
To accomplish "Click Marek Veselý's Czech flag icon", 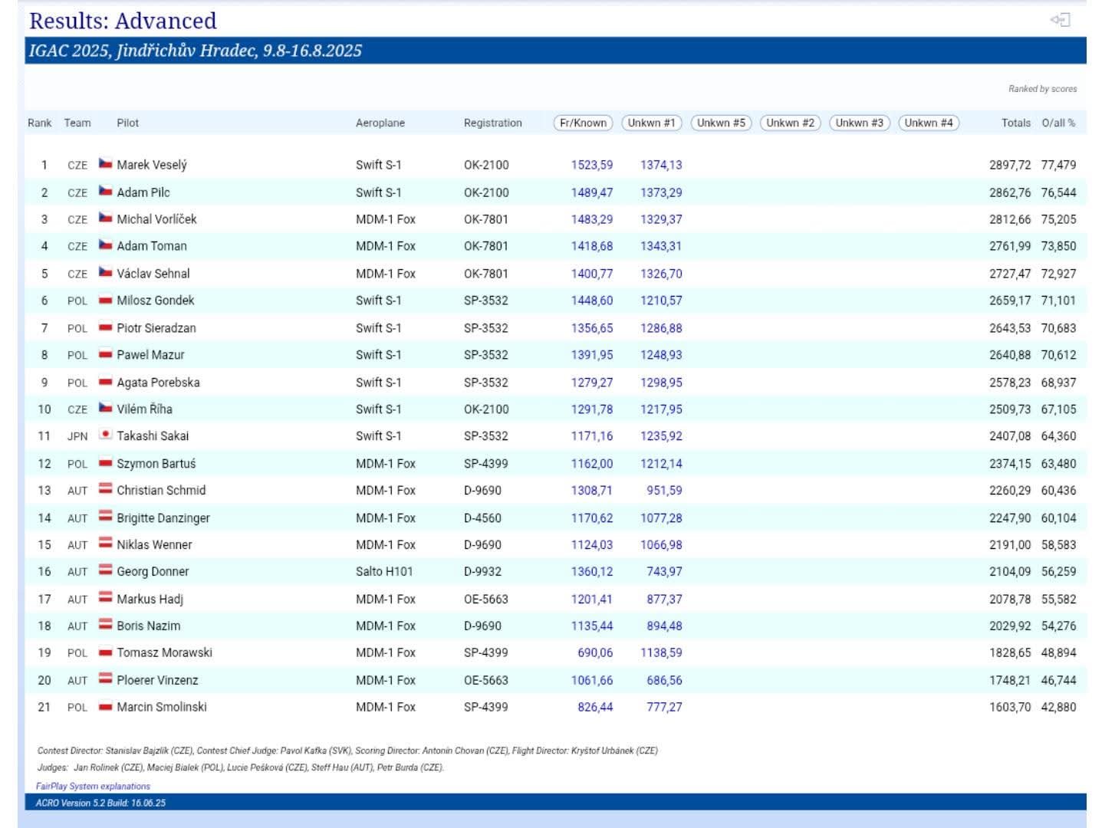I will coord(106,164).
